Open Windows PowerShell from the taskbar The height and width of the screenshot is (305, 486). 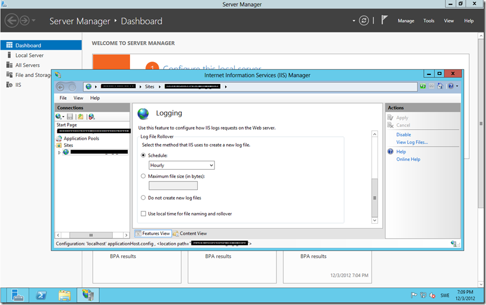[41, 295]
